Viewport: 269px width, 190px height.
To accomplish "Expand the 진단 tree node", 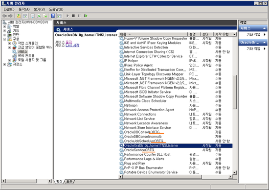I will pyautogui.click(x=4, y=35).
